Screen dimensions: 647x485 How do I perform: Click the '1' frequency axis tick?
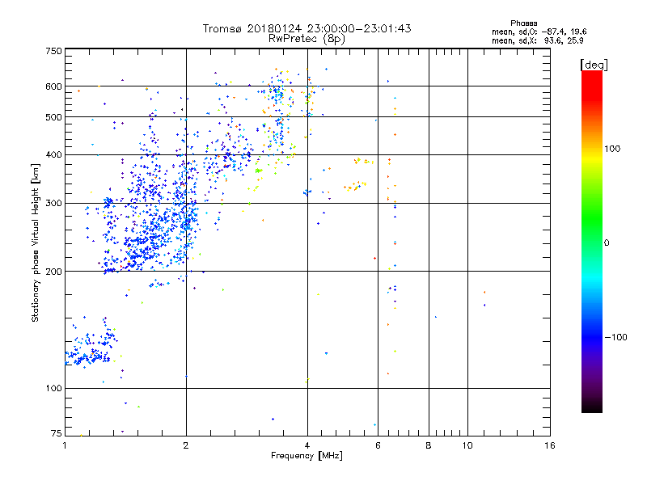pos(65,445)
